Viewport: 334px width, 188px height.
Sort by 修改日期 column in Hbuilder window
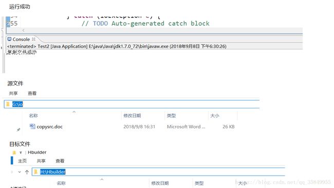pos(160,183)
